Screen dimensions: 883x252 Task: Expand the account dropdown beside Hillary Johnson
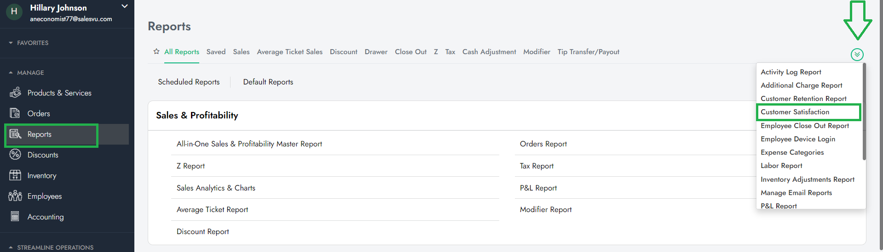124,6
